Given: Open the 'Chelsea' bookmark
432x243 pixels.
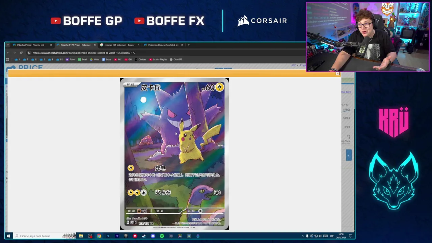Looking at the screenshot, I should pyautogui.click(x=140, y=59).
